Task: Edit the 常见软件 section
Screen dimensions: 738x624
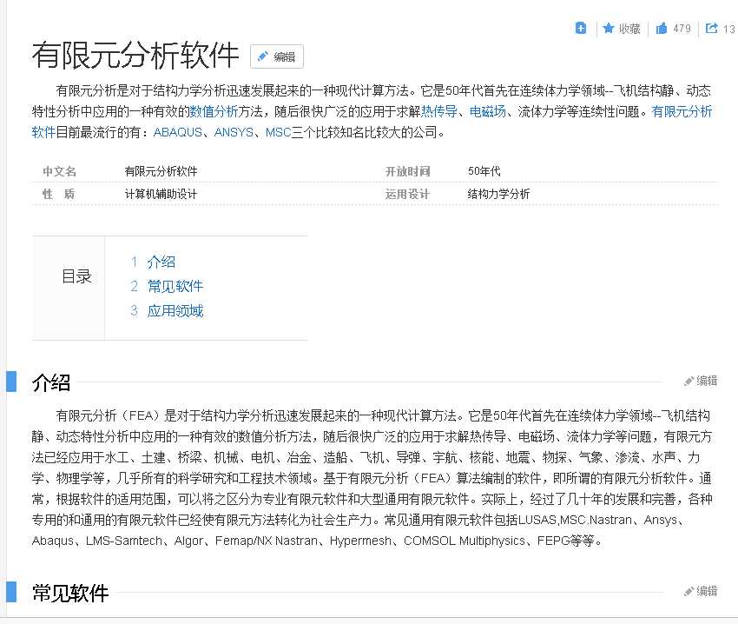Action: [x=701, y=591]
